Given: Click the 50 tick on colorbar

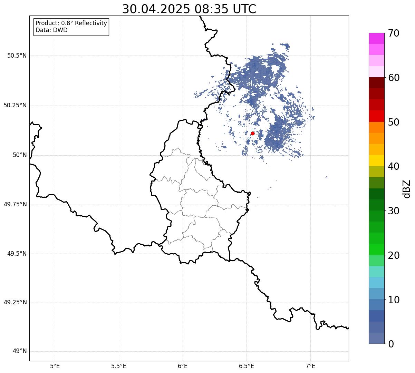Looking at the screenshot, I should (x=394, y=122).
